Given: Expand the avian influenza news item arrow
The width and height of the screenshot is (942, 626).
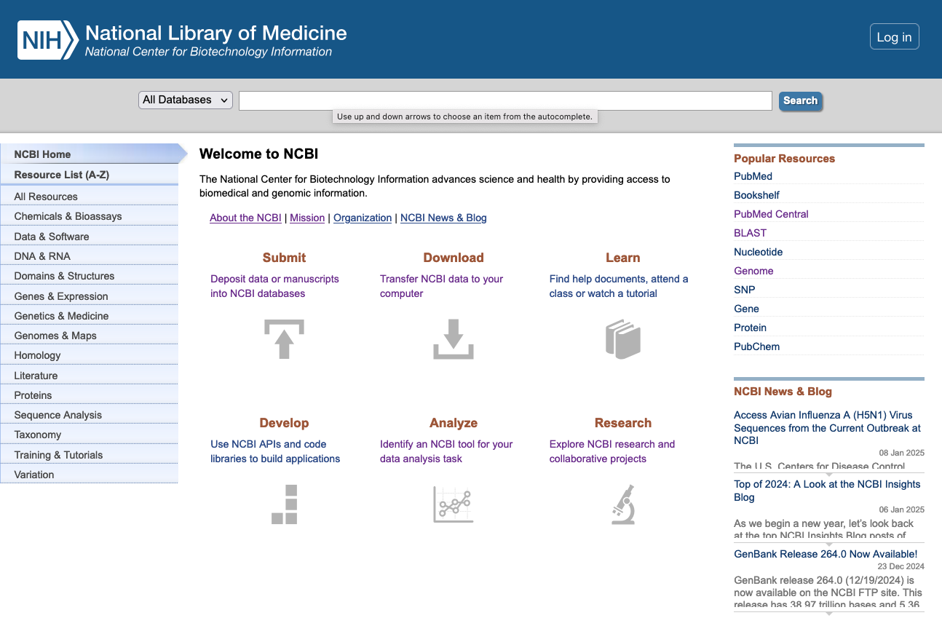Looking at the screenshot, I should tap(828, 474).
